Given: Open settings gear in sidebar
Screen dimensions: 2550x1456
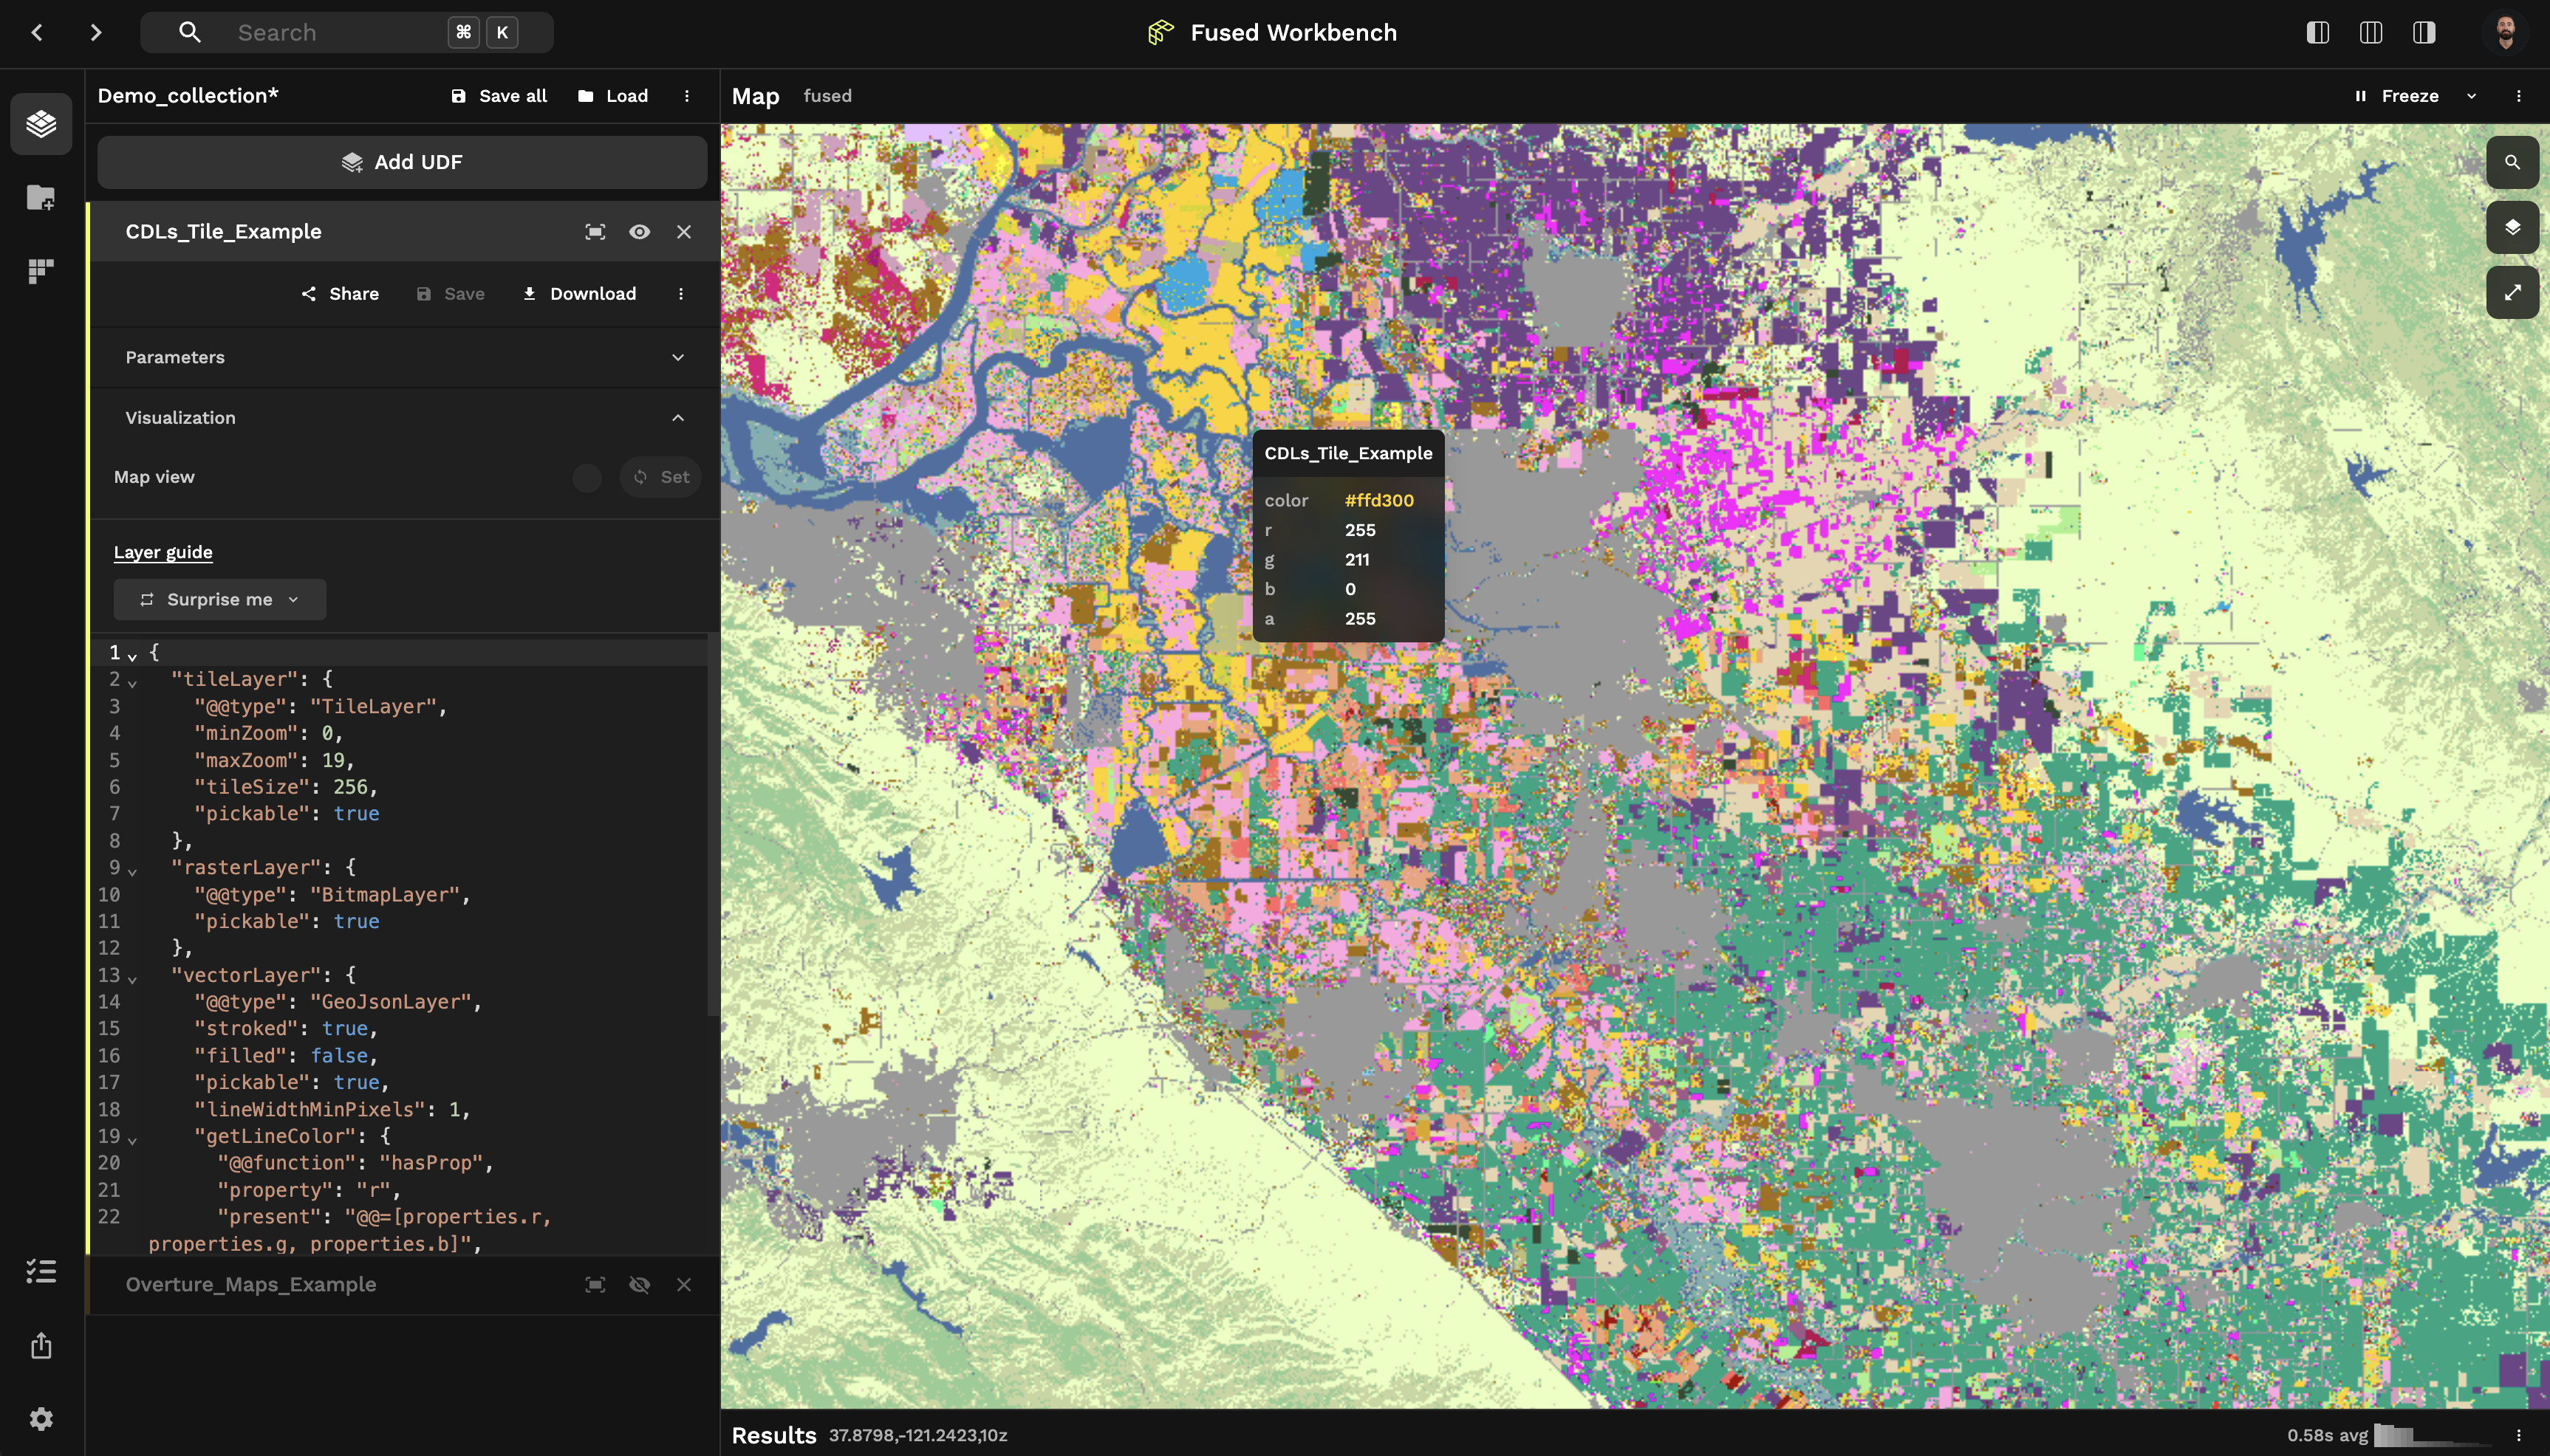Looking at the screenshot, I should tap(41, 1419).
